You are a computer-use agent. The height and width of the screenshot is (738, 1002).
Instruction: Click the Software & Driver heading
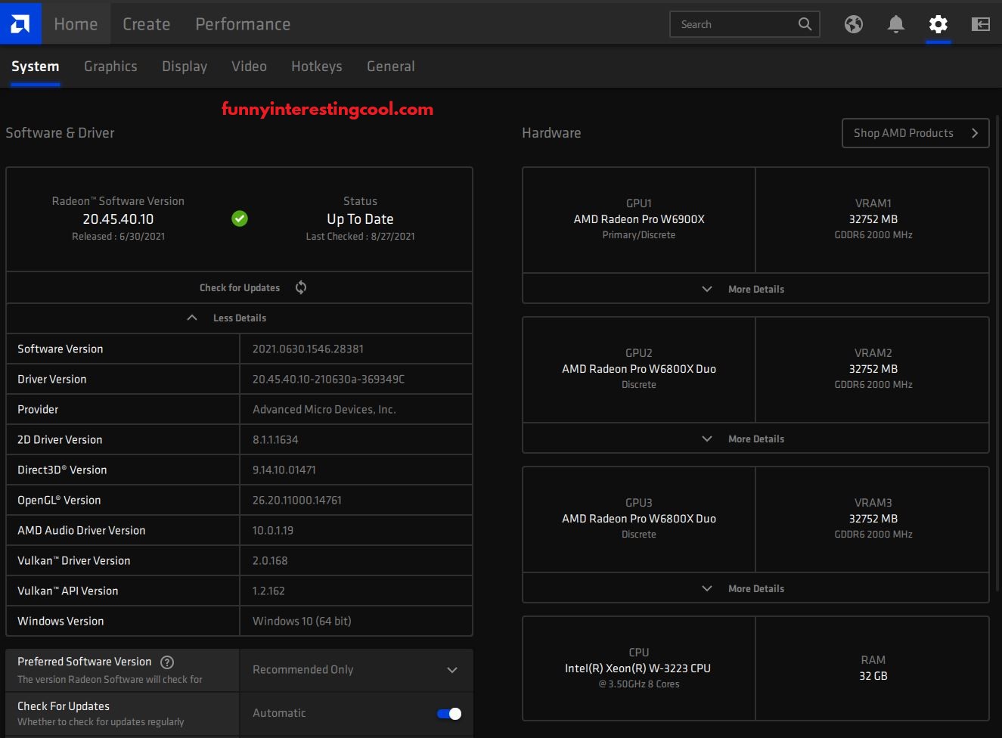click(60, 133)
